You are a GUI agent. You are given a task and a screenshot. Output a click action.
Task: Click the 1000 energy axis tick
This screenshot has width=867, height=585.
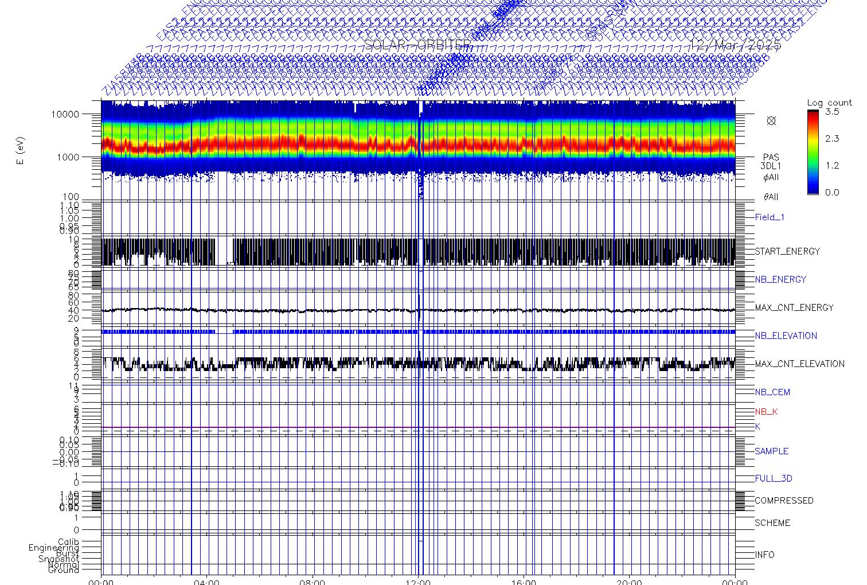(x=68, y=157)
